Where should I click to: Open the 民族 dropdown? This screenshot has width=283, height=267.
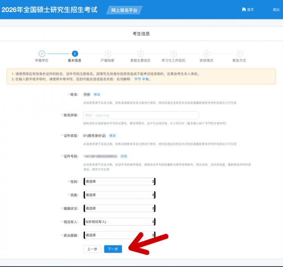click(x=119, y=195)
